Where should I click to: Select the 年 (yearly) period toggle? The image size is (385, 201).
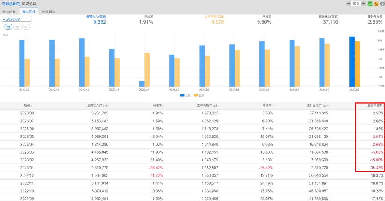point(26,27)
